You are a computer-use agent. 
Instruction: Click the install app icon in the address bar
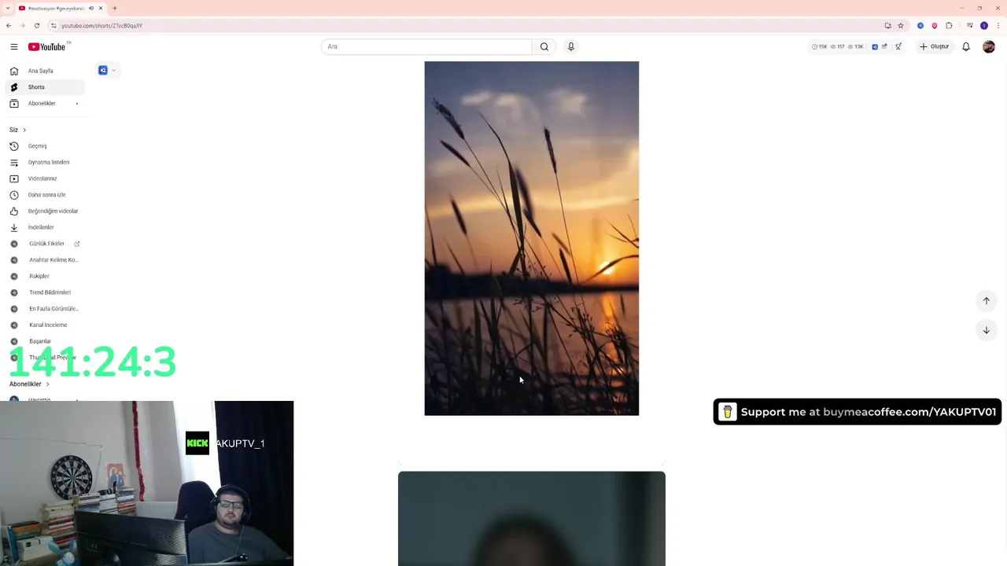tap(887, 26)
